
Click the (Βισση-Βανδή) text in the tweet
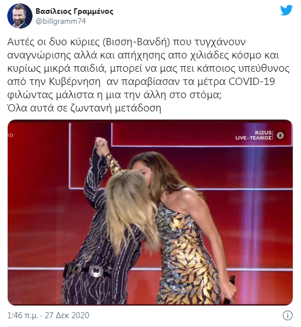tap(136, 42)
